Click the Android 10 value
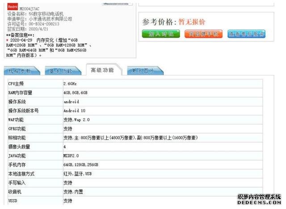 pos(74,111)
